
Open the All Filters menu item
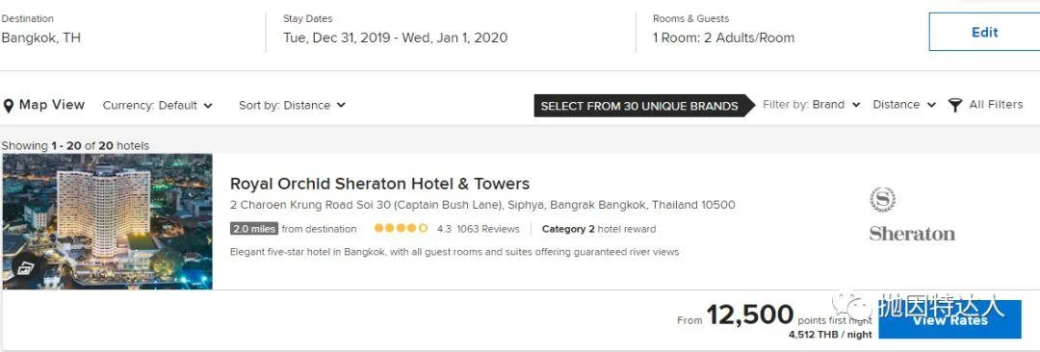click(x=986, y=105)
